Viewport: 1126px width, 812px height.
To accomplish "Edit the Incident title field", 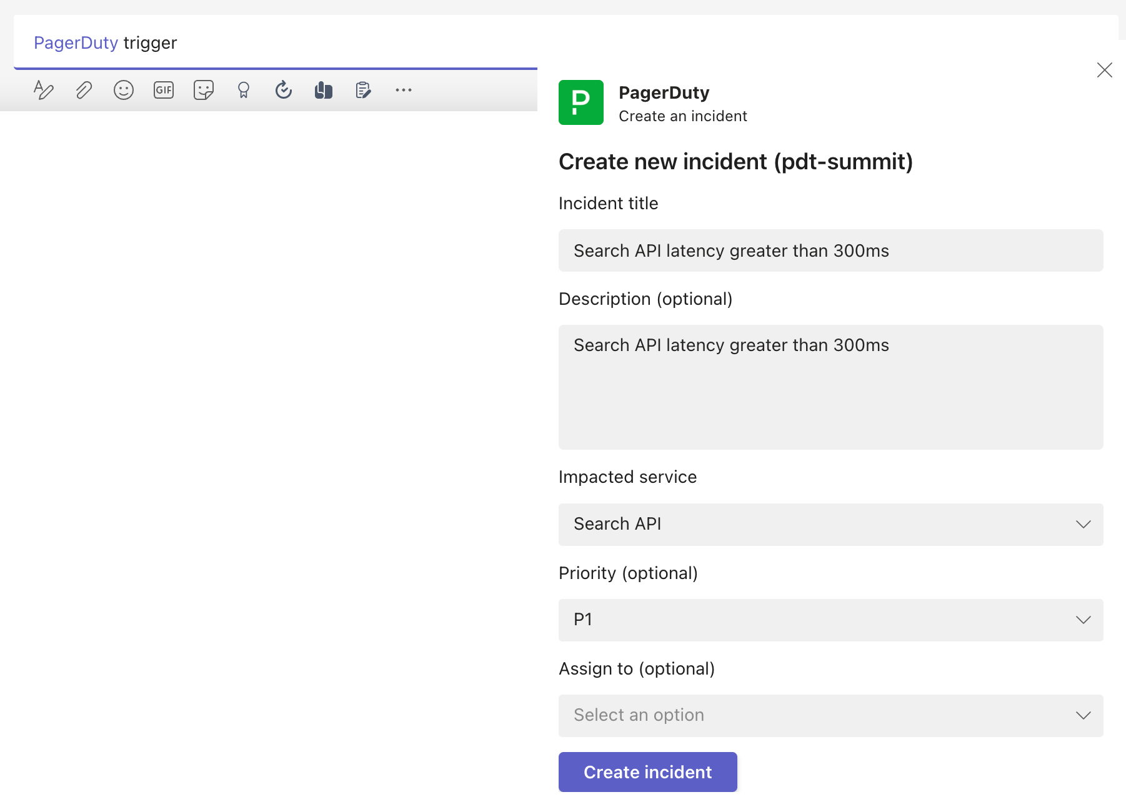I will [x=831, y=250].
